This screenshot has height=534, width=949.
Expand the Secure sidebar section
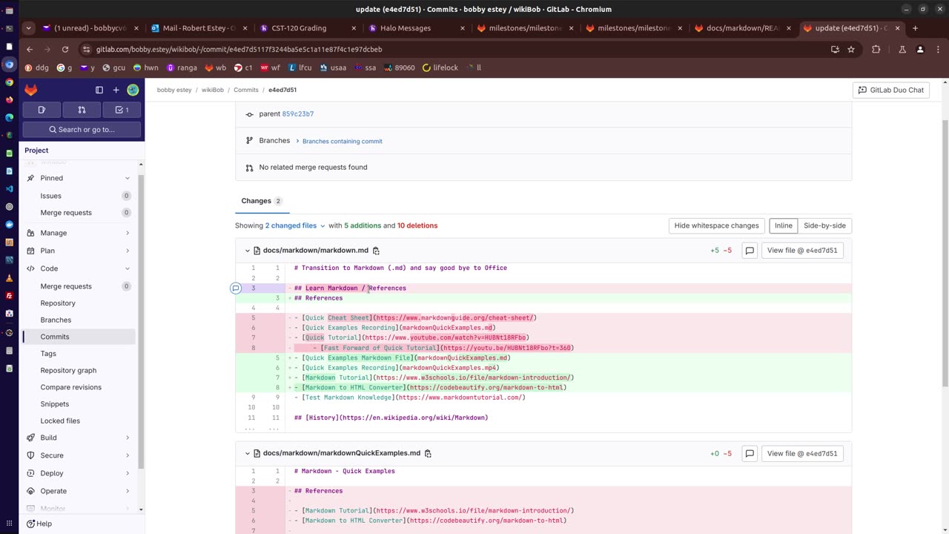point(128,455)
